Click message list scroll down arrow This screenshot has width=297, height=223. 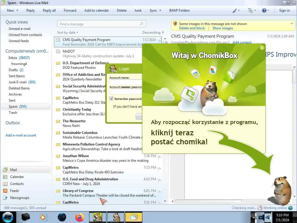pos(165,201)
